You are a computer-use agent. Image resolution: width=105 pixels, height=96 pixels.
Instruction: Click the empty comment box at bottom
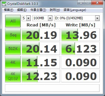(x=52, y=88)
